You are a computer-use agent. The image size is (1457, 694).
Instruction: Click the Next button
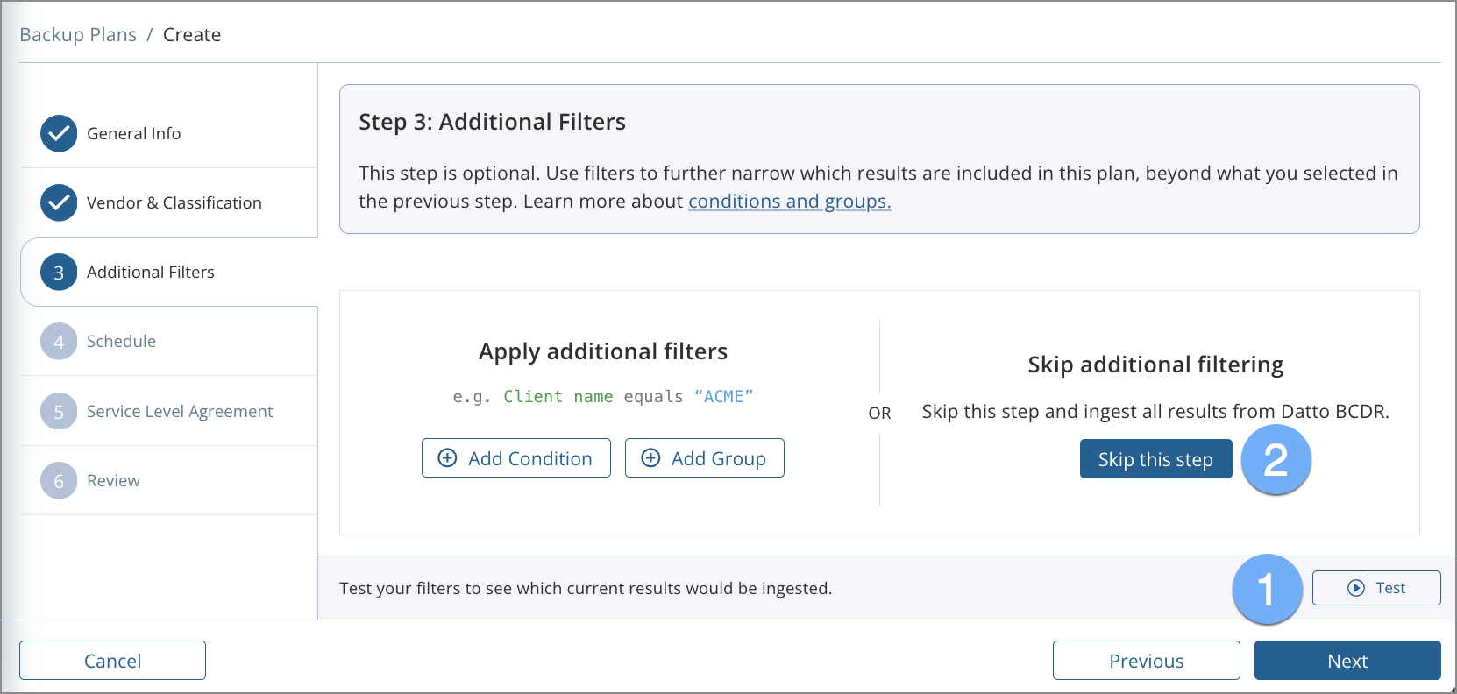click(x=1347, y=661)
